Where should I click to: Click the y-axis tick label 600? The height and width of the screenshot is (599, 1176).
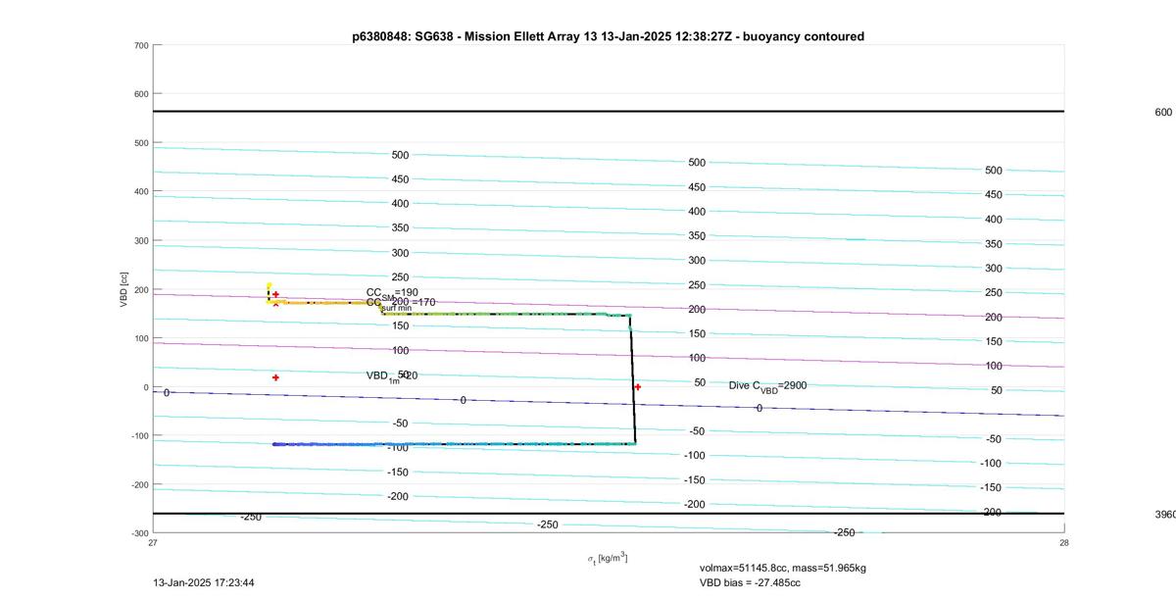pos(141,94)
